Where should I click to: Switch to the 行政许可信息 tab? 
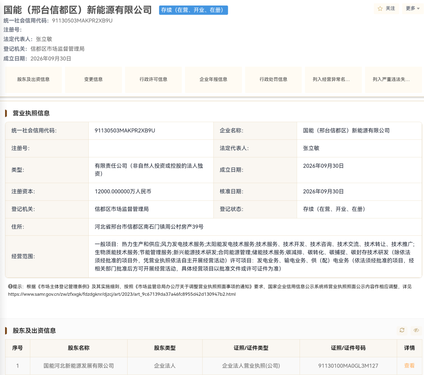click(154, 79)
